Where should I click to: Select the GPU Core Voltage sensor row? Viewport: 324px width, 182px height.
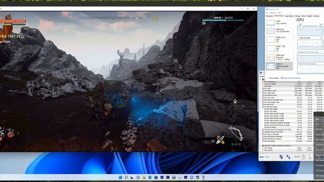292,84
